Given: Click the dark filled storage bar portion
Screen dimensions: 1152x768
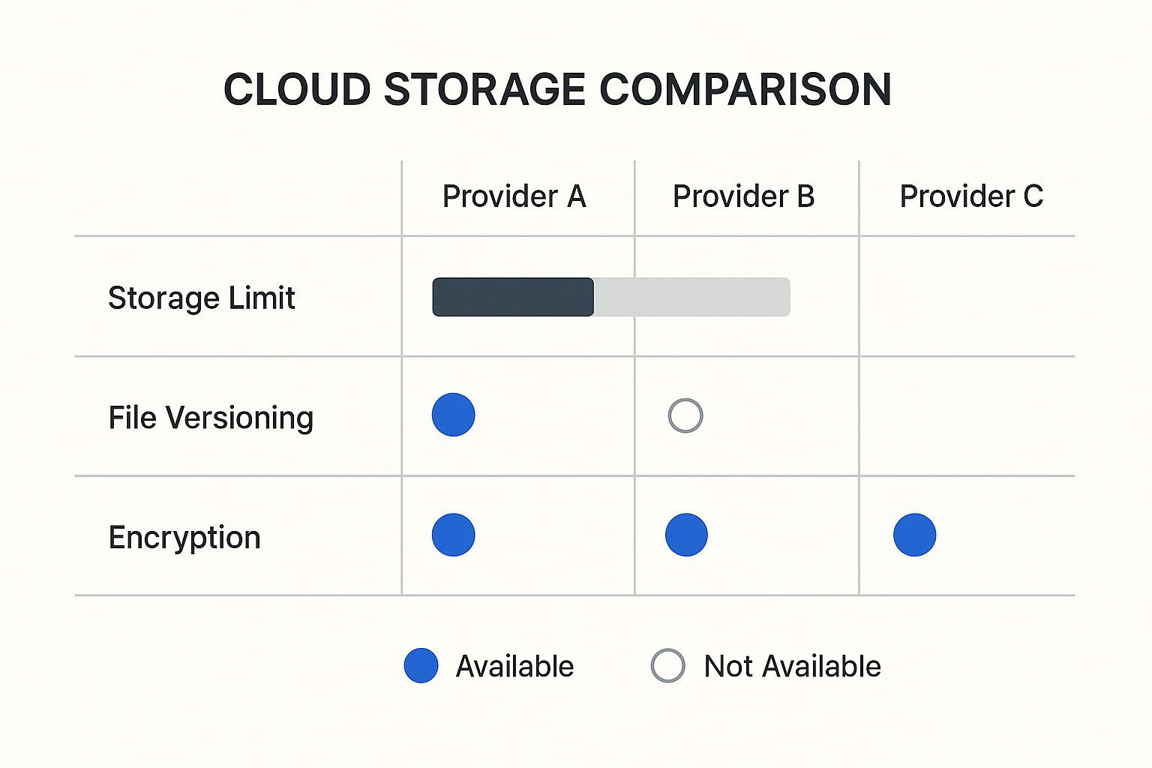Looking at the screenshot, I should [513, 297].
